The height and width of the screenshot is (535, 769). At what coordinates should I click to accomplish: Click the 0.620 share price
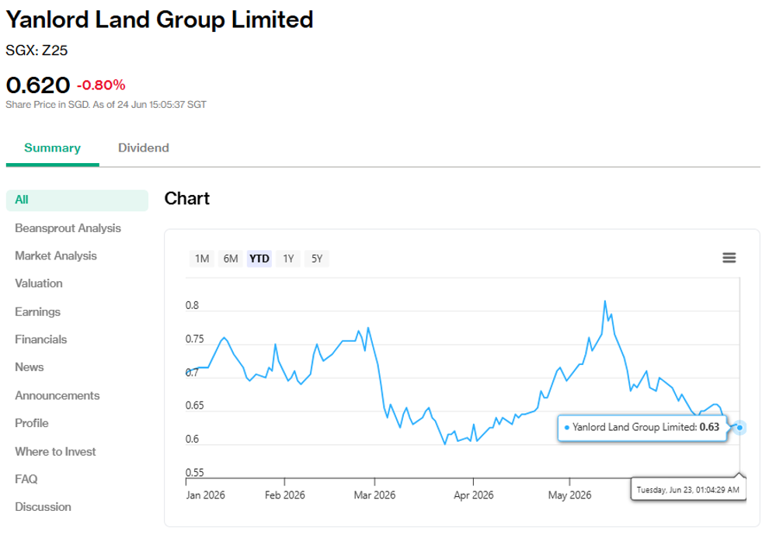coord(38,85)
